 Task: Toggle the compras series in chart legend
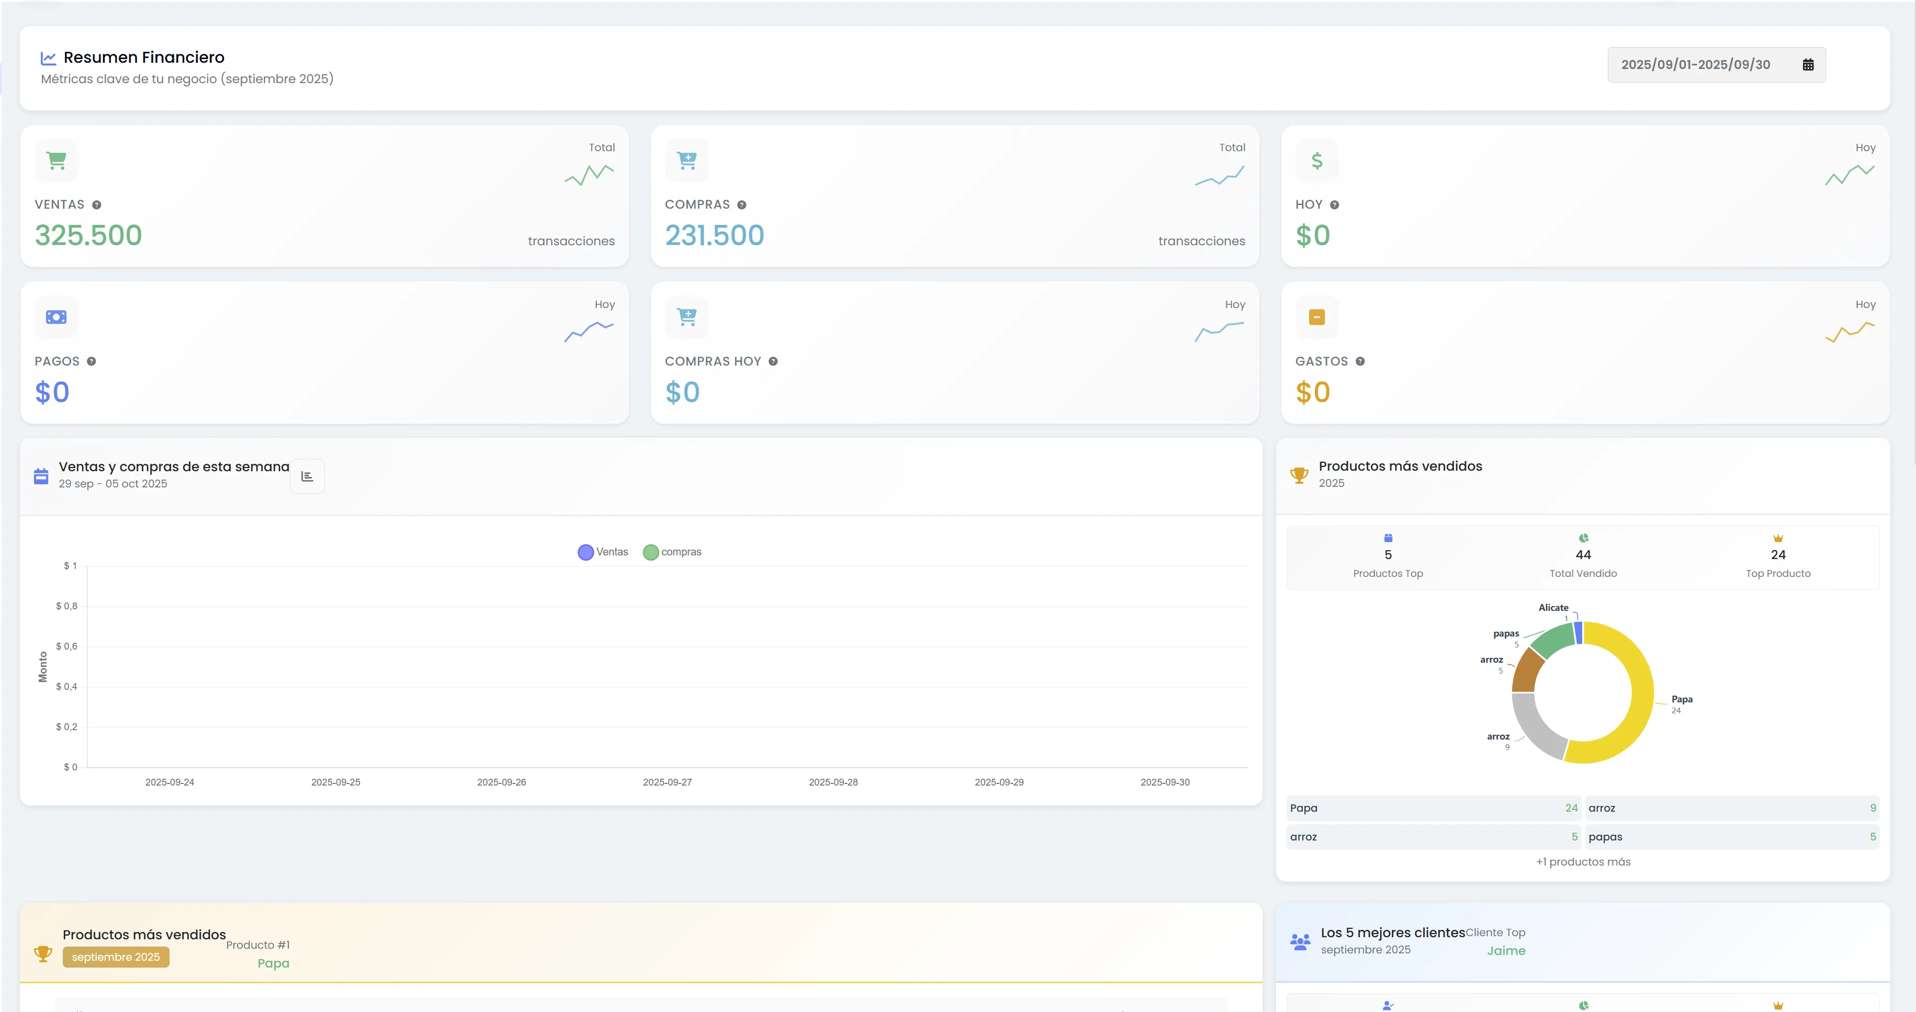(672, 552)
